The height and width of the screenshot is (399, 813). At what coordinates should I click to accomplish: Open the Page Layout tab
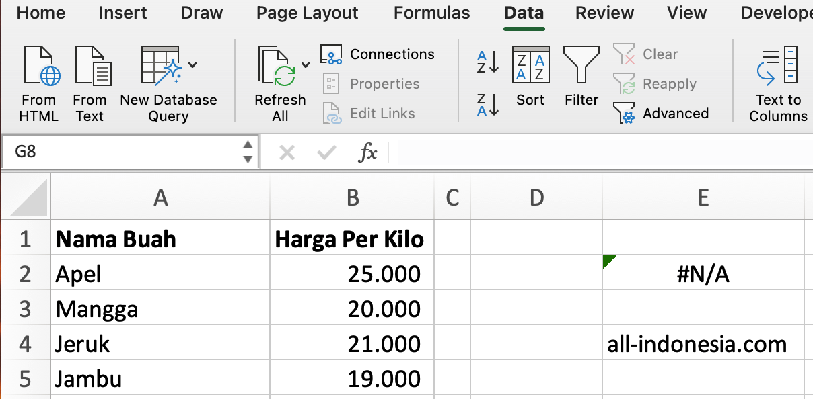click(x=308, y=13)
